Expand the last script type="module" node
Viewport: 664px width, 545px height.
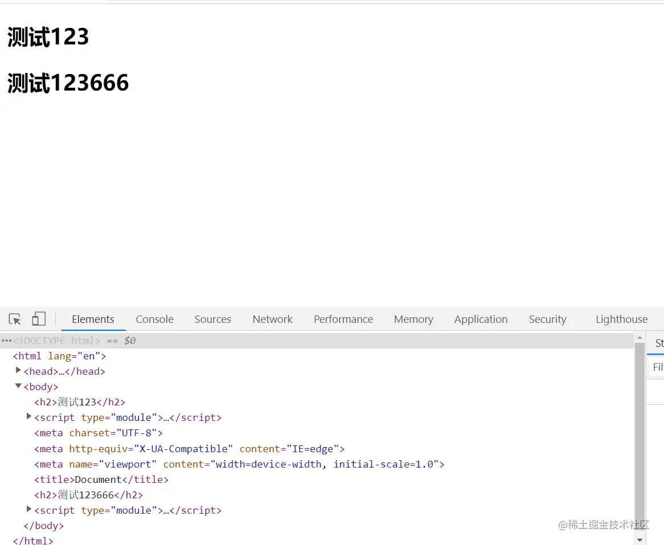point(29,509)
